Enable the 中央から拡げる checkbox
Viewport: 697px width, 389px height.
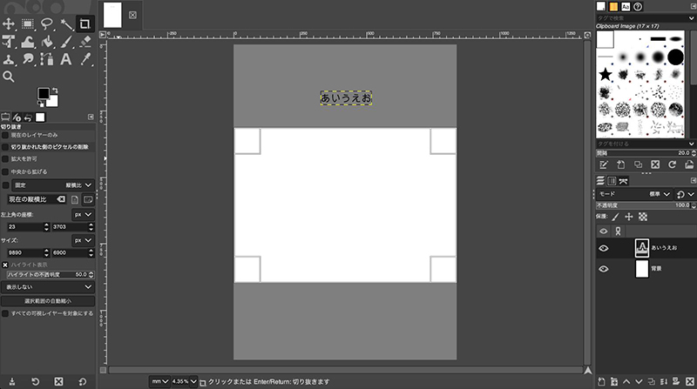(x=5, y=171)
